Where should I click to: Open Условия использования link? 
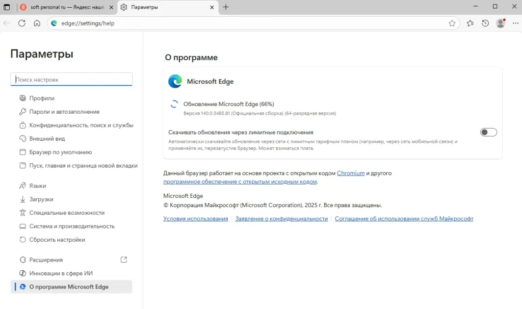point(195,219)
